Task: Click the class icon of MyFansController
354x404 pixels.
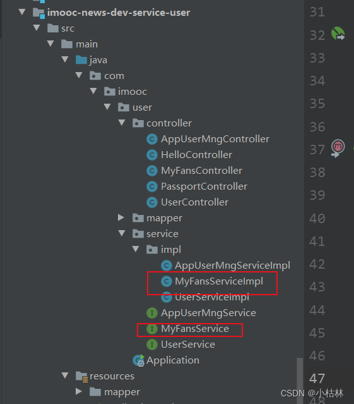Action: (152, 171)
